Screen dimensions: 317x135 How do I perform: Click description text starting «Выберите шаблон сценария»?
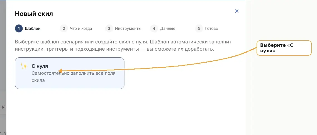coord(123,46)
